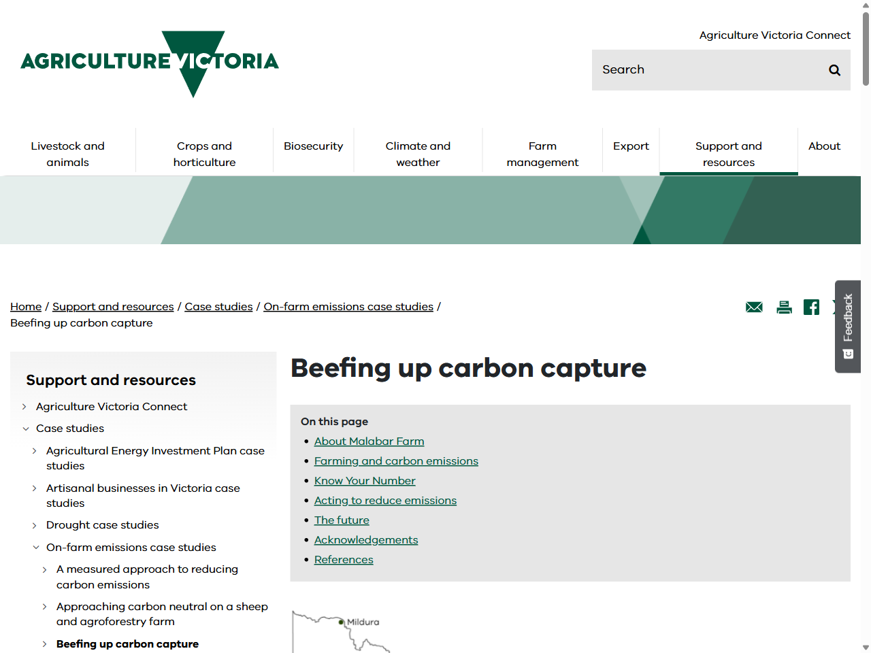This screenshot has height=653, width=871.
Task: Collapse On-farm emissions case studies
Action: click(x=36, y=548)
